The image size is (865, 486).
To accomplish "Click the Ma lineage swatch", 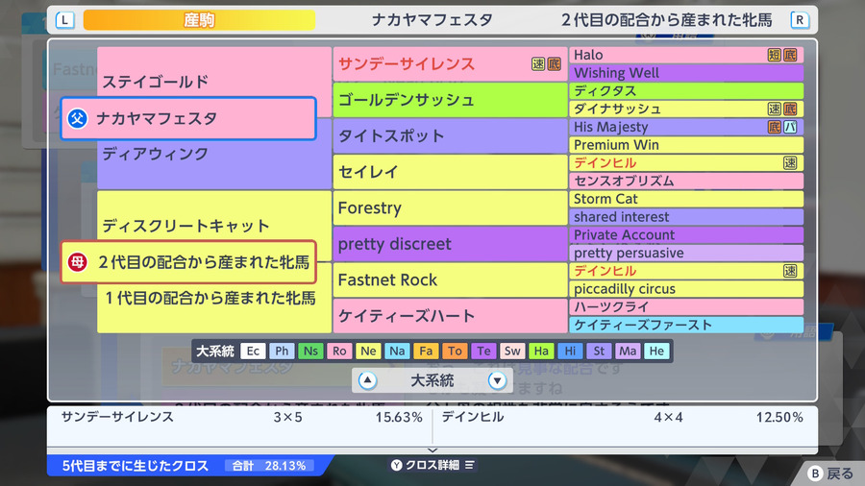I will pos(628,351).
